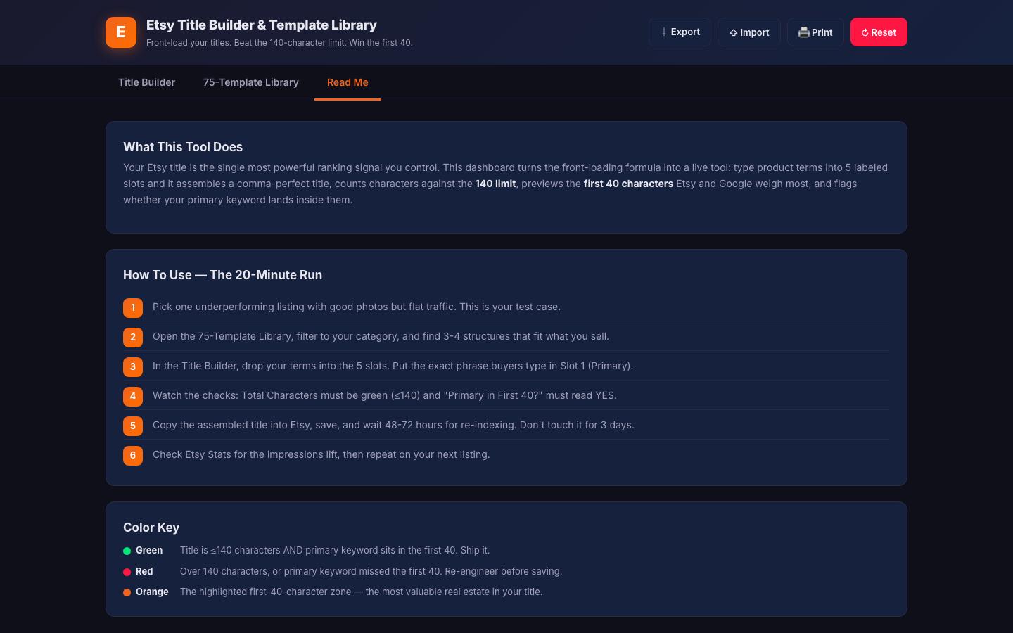Click the Import button

[749, 32]
